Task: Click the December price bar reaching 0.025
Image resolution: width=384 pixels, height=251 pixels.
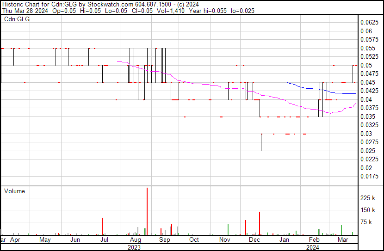Action: coord(261,142)
